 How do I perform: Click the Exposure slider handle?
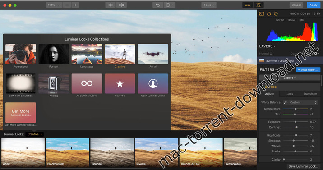coord(295,122)
